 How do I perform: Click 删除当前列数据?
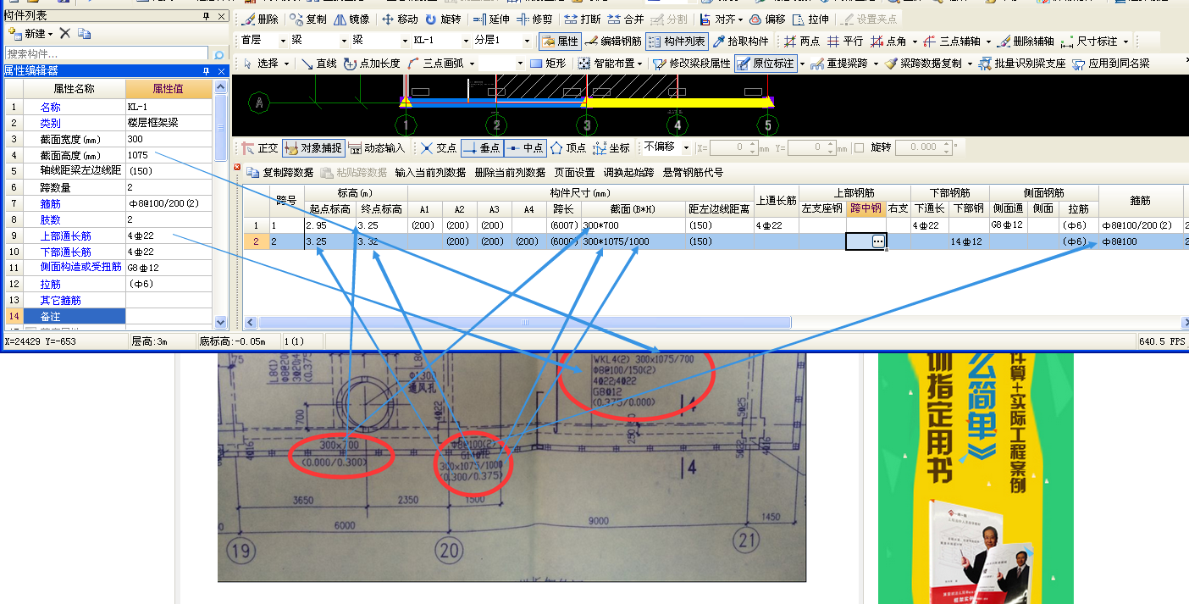tap(510, 172)
